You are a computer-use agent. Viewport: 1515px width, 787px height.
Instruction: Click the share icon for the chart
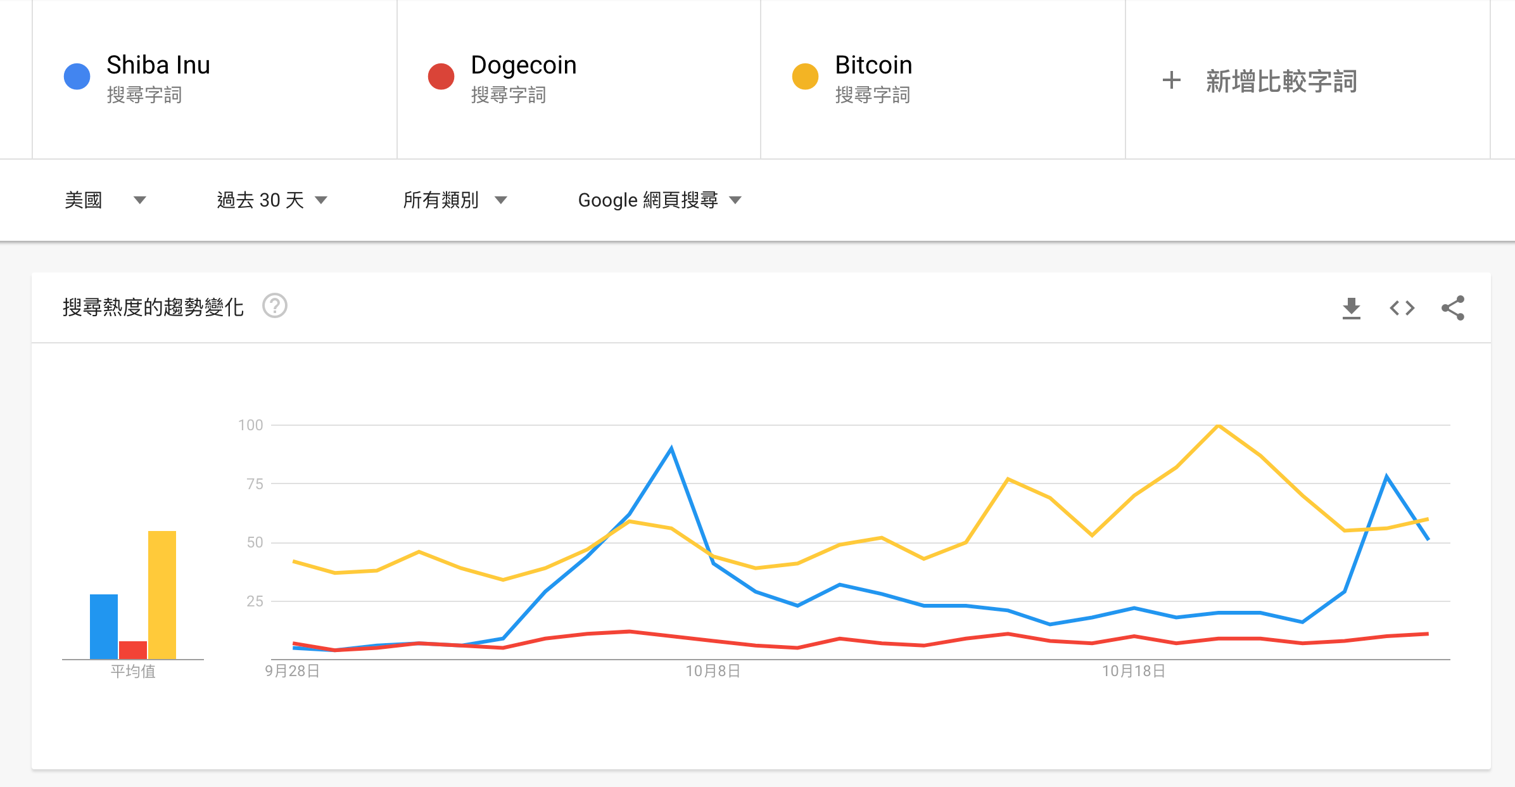pyautogui.click(x=1454, y=308)
